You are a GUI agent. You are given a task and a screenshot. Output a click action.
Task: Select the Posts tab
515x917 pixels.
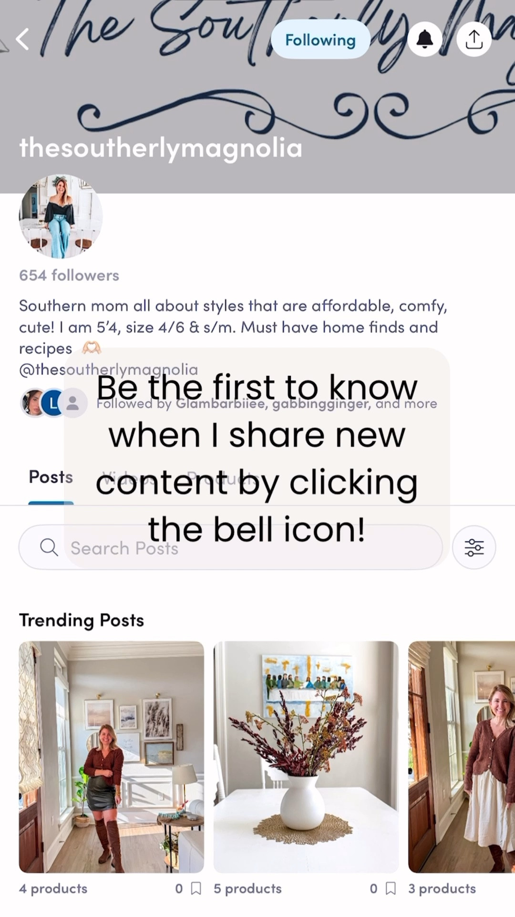(51, 477)
